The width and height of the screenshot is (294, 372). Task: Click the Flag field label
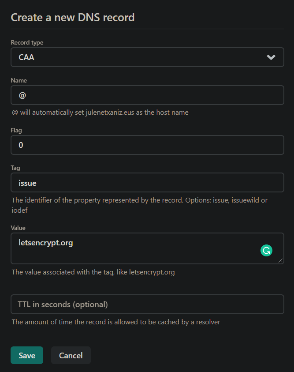coord(16,130)
